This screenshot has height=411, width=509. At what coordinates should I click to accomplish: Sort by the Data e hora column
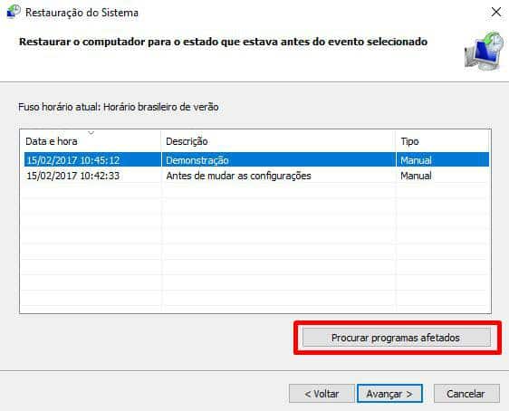tap(91, 141)
